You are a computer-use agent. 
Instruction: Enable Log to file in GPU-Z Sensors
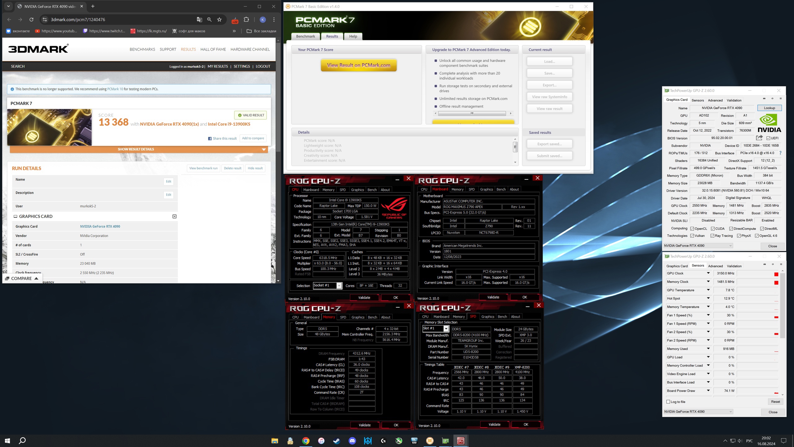pyautogui.click(x=668, y=402)
